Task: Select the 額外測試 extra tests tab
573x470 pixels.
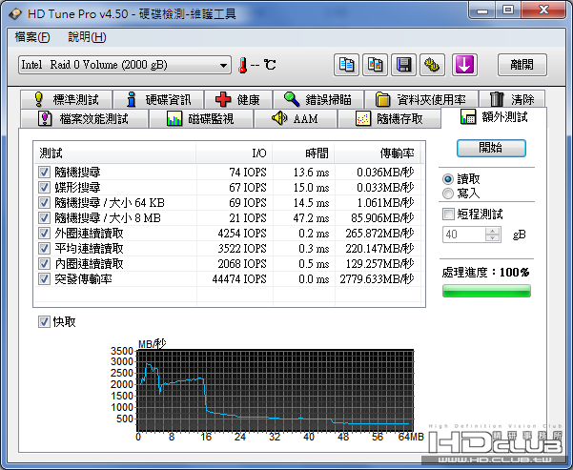Action: 494,117
